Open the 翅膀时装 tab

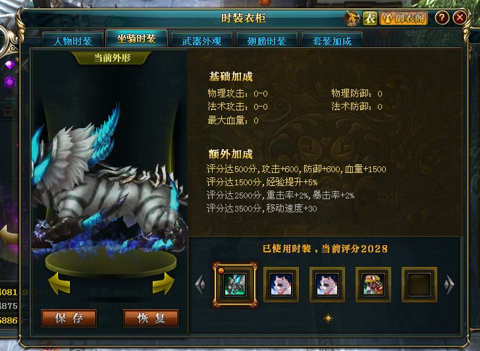click(x=267, y=40)
